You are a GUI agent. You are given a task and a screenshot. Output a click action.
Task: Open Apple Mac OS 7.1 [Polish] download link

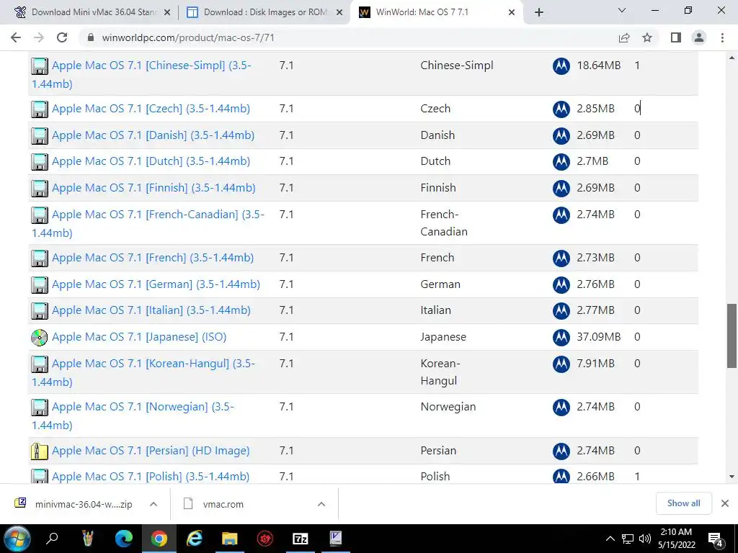coord(151,477)
